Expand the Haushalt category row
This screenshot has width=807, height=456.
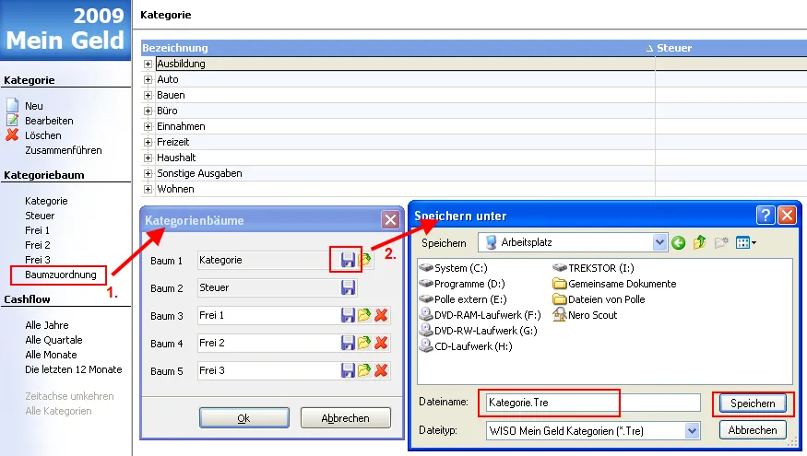point(148,158)
